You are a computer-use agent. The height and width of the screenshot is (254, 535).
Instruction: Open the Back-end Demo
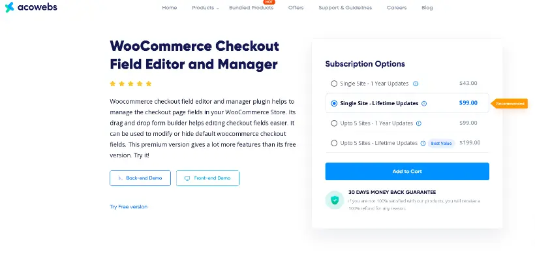[140, 178]
